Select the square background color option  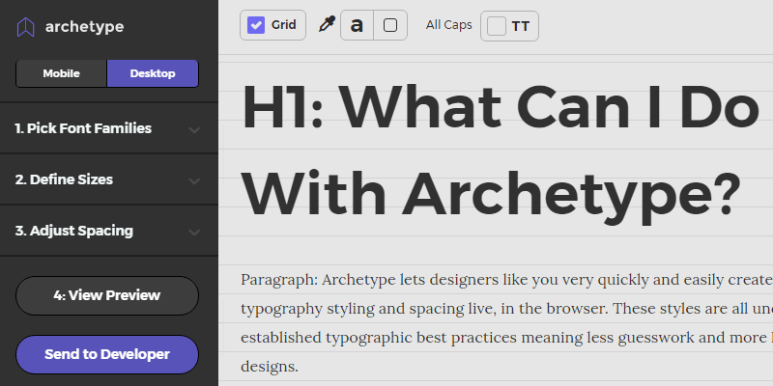[390, 25]
